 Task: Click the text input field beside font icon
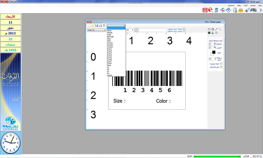point(153,30)
